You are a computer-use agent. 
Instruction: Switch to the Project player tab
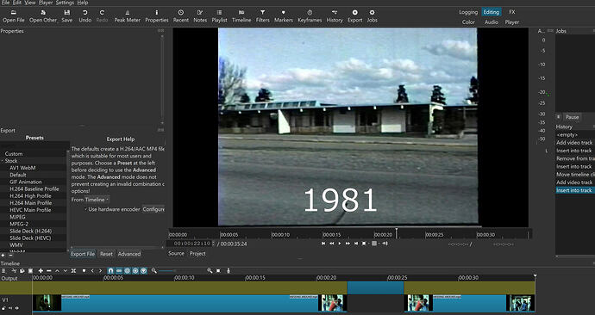pyautogui.click(x=197, y=253)
